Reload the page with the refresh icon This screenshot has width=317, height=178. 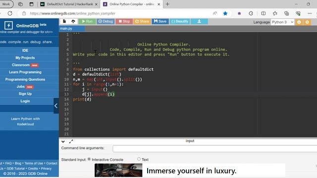10,13
